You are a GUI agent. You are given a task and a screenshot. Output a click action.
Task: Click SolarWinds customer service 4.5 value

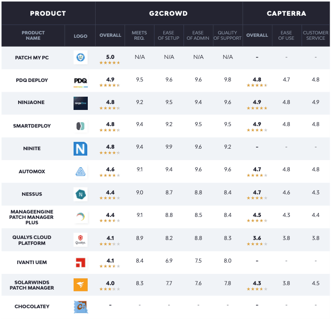click(x=315, y=283)
